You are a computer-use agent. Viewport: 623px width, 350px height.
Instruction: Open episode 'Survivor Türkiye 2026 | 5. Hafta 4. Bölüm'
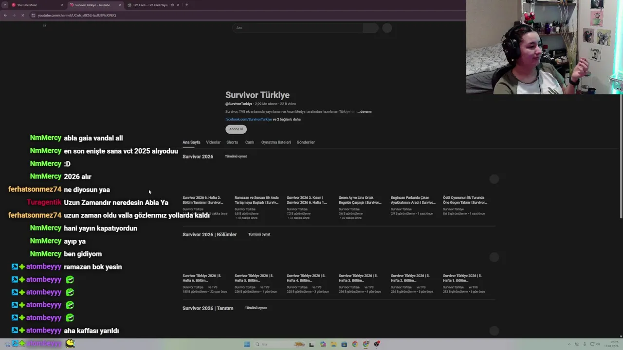(x=306, y=278)
